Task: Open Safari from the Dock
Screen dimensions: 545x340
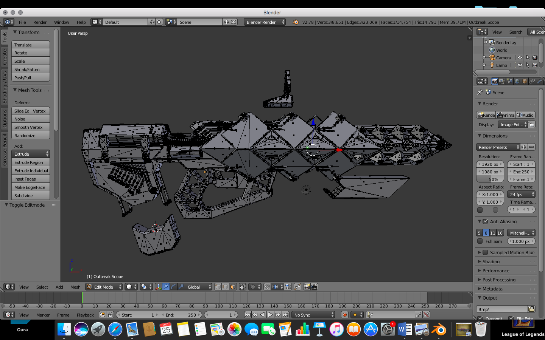Action: coord(115,329)
